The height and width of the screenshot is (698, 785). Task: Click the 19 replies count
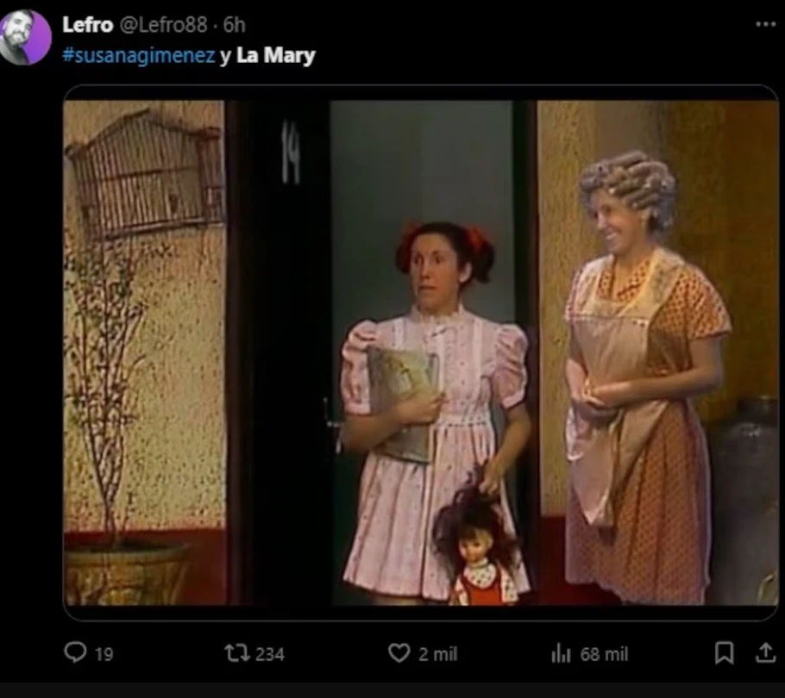[x=104, y=654]
